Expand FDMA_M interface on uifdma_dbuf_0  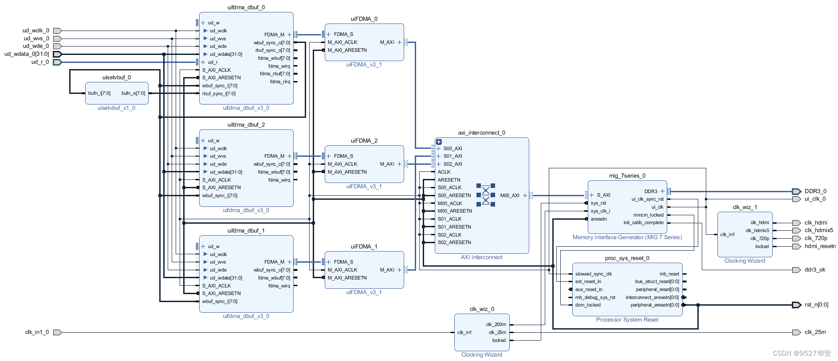pyautogui.click(x=289, y=35)
